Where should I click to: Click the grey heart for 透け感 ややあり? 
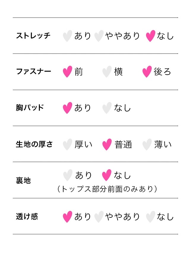point(99,217)
